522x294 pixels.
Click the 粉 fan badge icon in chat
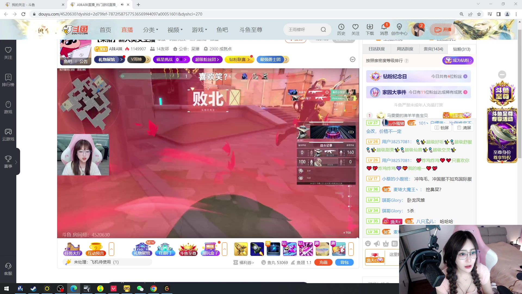click(394, 243)
